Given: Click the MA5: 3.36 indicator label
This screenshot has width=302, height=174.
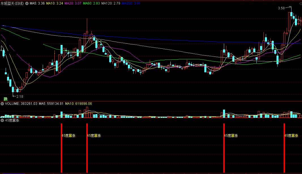Looking at the screenshot, I should tap(37, 3).
